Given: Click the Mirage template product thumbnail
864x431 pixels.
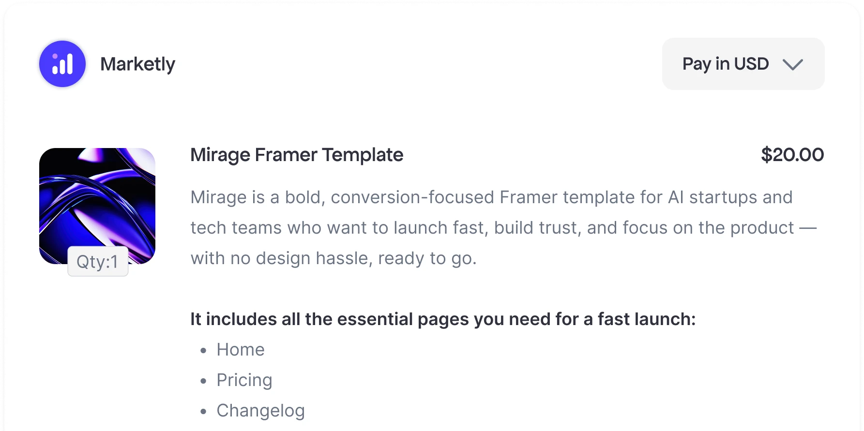Looking at the screenshot, I should 97,198.
